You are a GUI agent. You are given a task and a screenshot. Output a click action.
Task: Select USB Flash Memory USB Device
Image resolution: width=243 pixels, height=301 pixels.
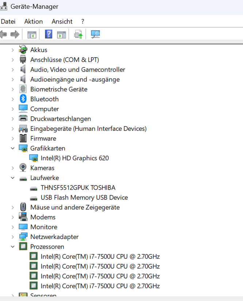point(84,198)
